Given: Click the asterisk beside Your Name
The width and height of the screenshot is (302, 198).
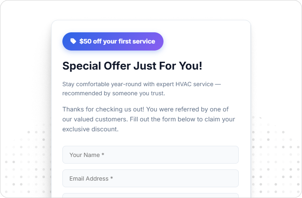Looking at the screenshot, I should 103,155.
